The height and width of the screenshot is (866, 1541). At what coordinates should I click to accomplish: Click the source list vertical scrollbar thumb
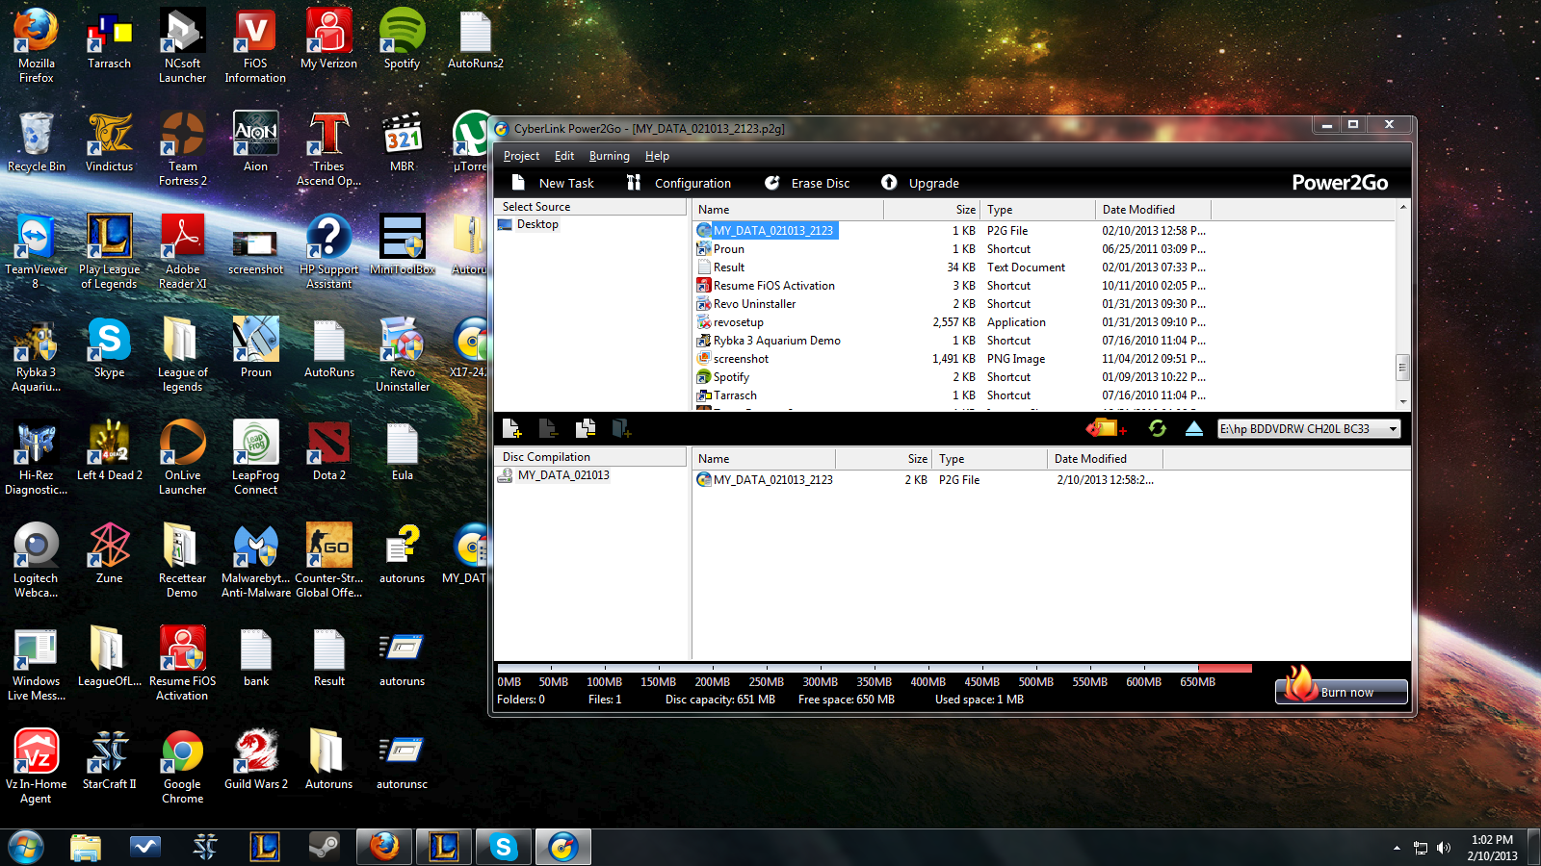pos(1402,367)
